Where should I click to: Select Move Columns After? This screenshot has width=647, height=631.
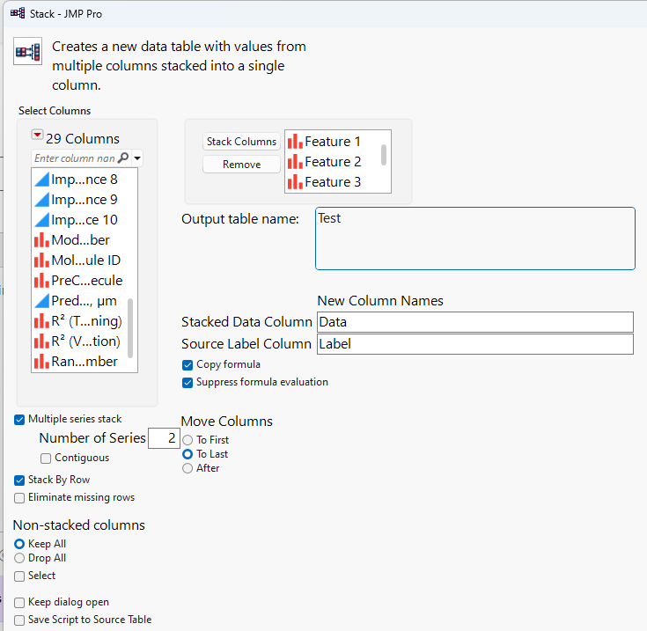187,468
